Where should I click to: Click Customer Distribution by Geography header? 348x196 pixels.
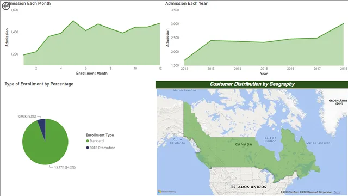pos(252,84)
